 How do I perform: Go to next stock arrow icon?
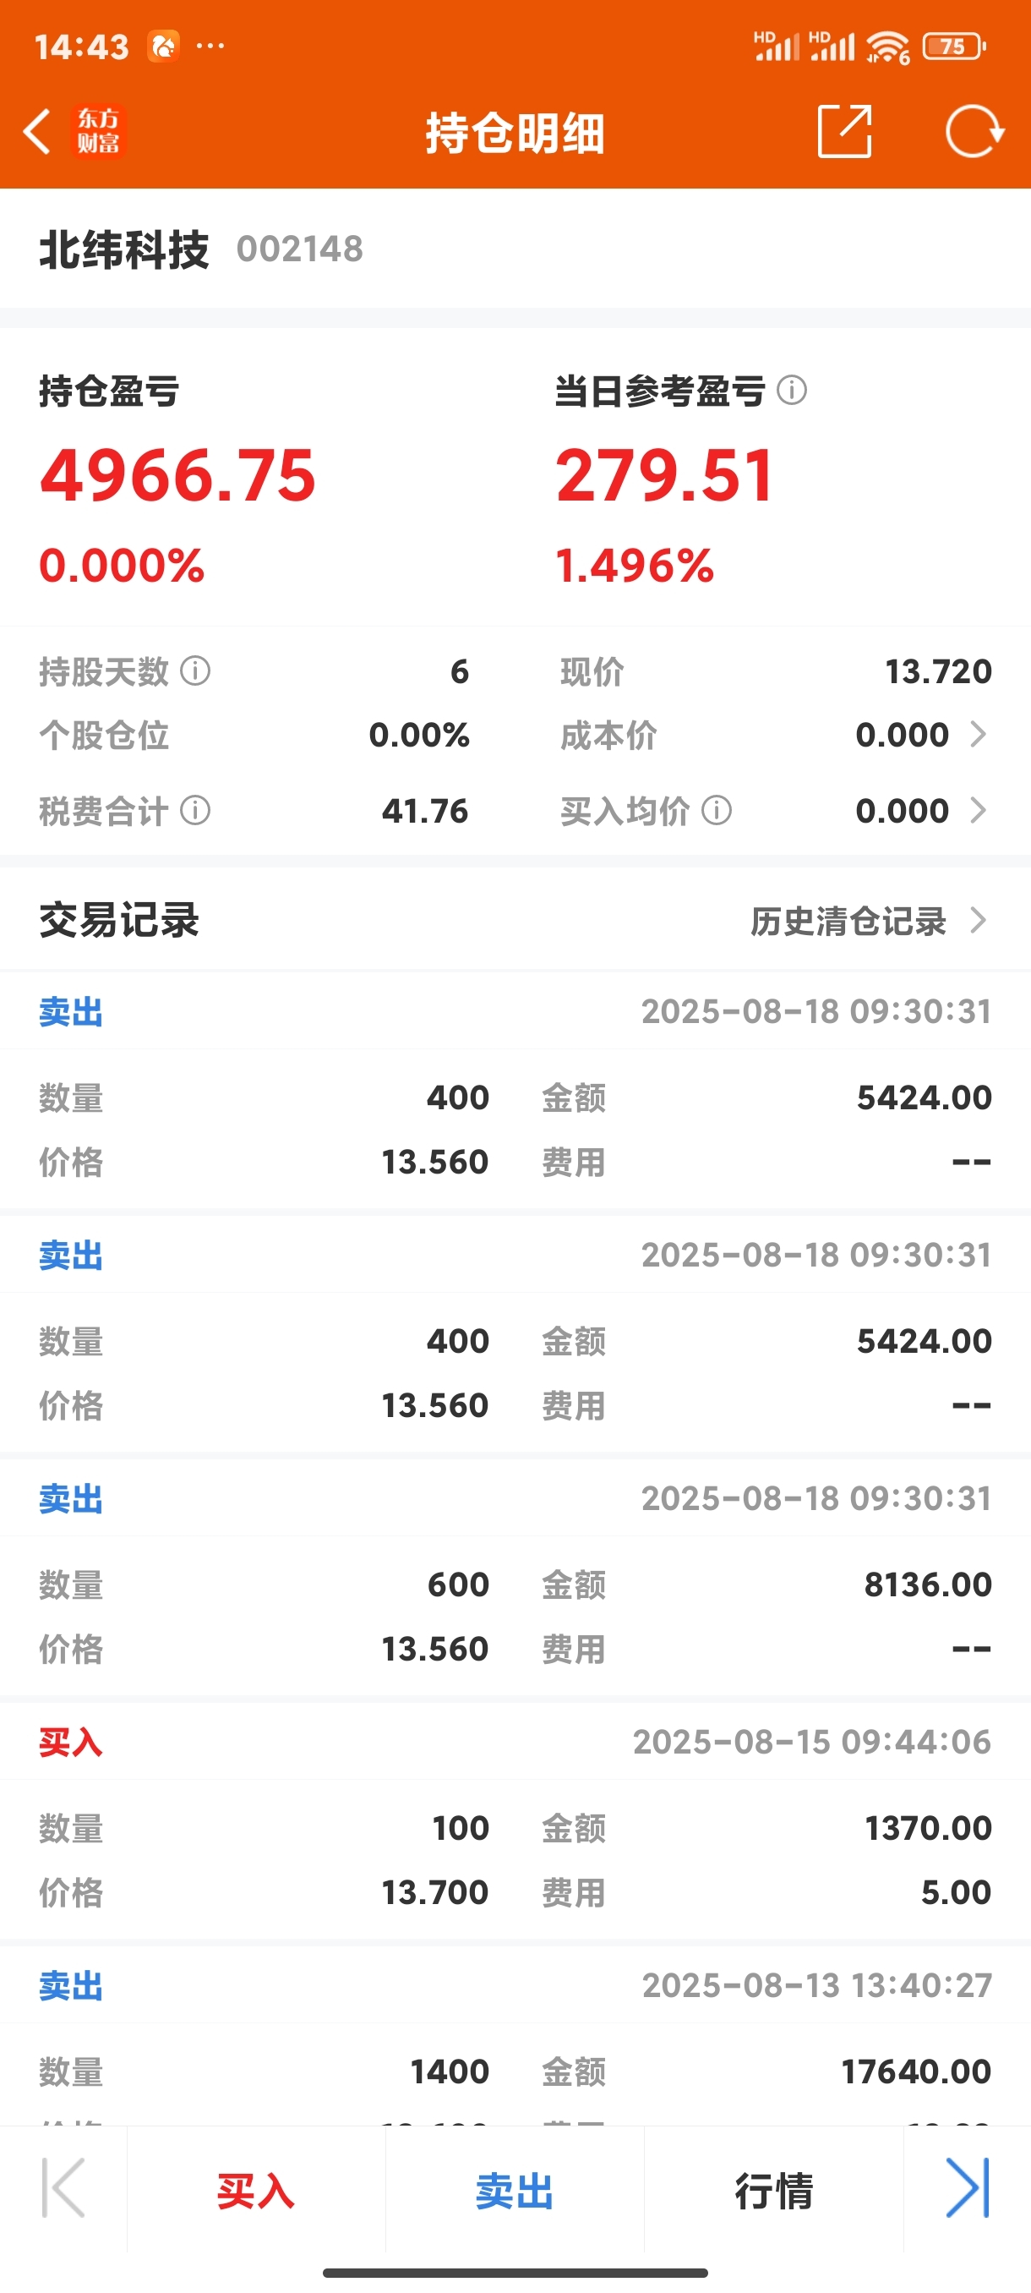[968, 2188]
